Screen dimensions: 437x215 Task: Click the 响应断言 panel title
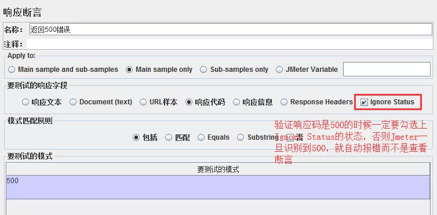coord(23,13)
